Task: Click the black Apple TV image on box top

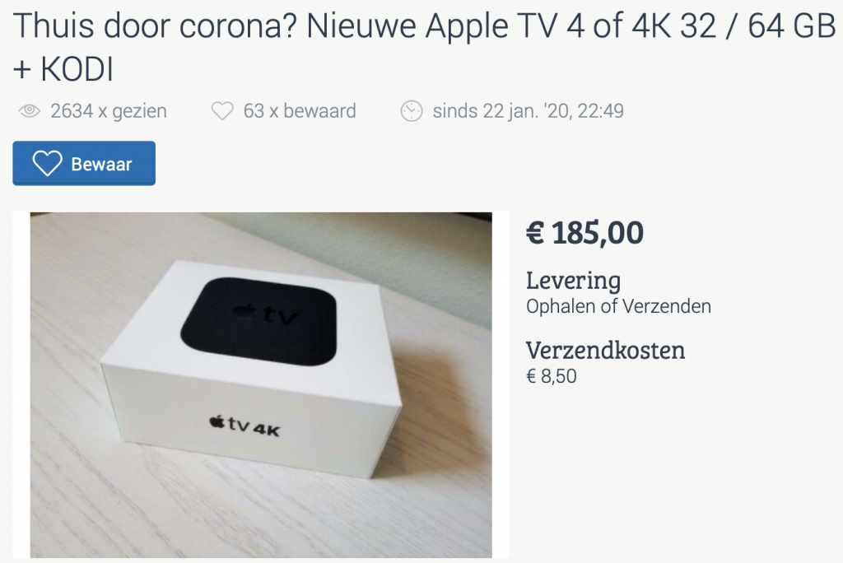Action: tap(259, 321)
